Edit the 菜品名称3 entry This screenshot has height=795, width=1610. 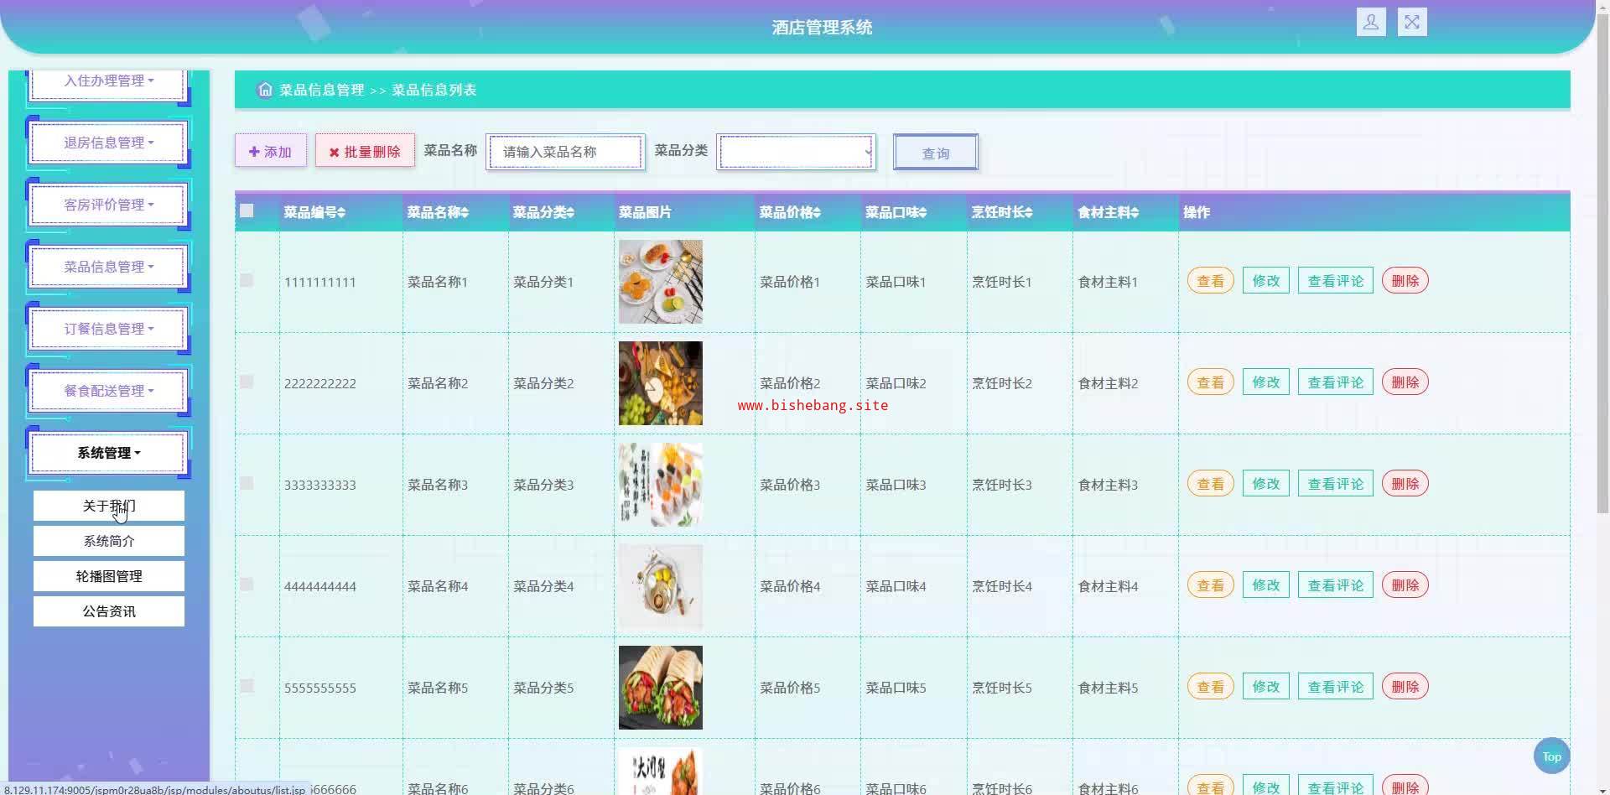1265,484
